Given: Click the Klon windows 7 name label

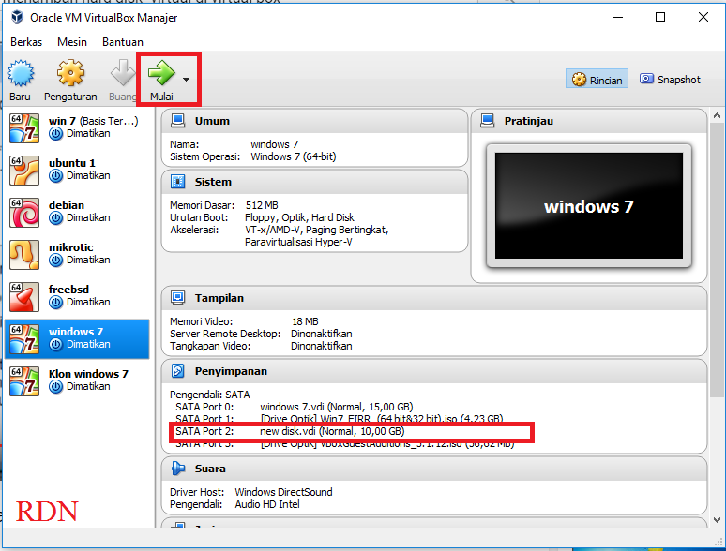Looking at the screenshot, I should pyautogui.click(x=88, y=374).
